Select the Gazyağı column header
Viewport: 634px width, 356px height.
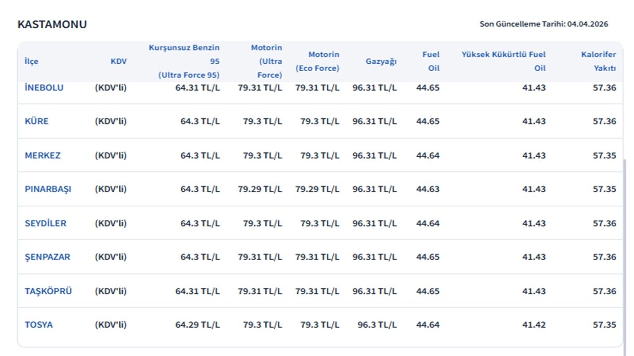[381, 61]
